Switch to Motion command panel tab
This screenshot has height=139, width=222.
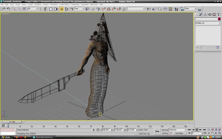pos(210,14)
